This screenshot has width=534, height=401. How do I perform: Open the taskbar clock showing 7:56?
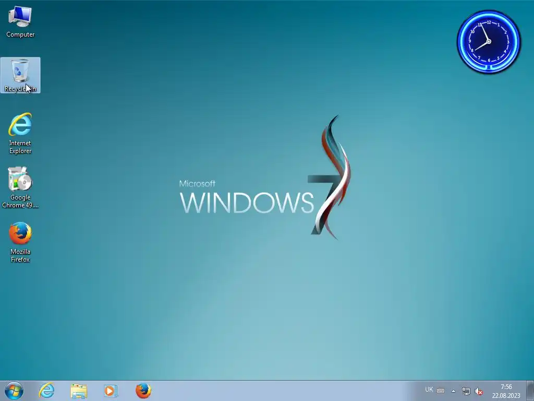pos(506,391)
